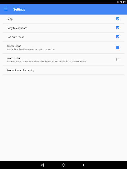Select the Copy to clipboard label

coord(17,28)
